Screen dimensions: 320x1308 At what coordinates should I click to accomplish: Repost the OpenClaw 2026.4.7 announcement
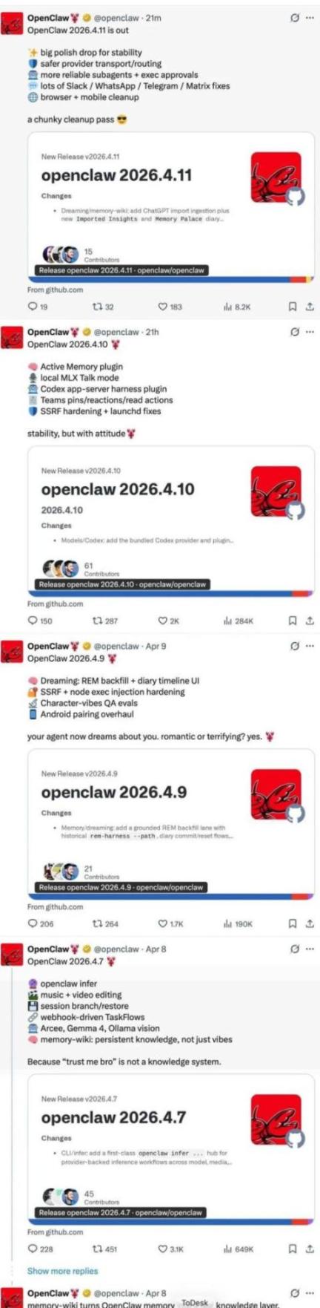pyautogui.click(x=104, y=1249)
